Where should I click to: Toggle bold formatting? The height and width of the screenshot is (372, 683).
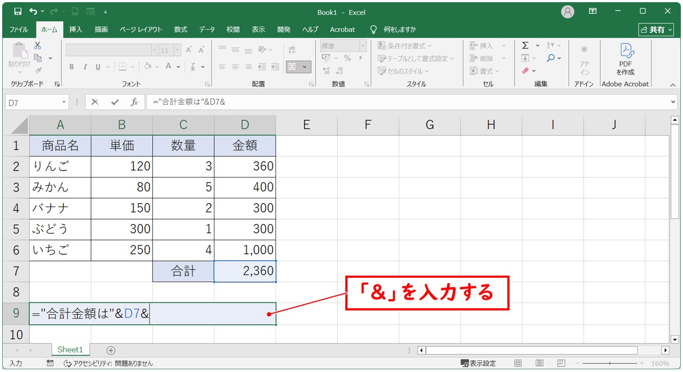click(71, 66)
